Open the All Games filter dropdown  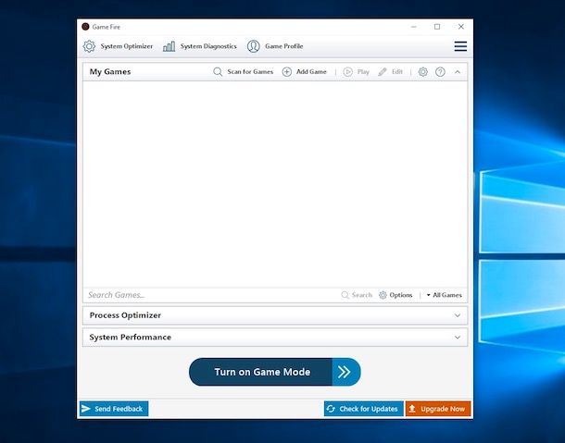(445, 295)
